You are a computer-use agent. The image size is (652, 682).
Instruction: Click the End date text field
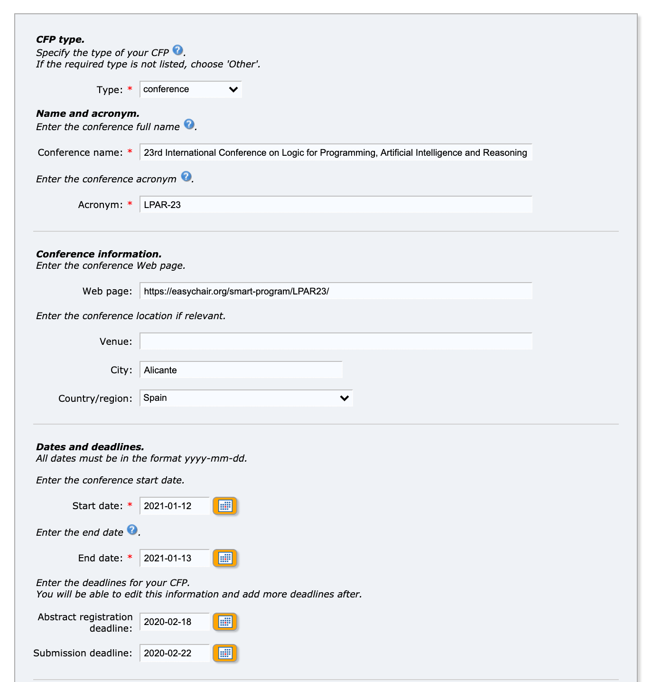pos(174,558)
